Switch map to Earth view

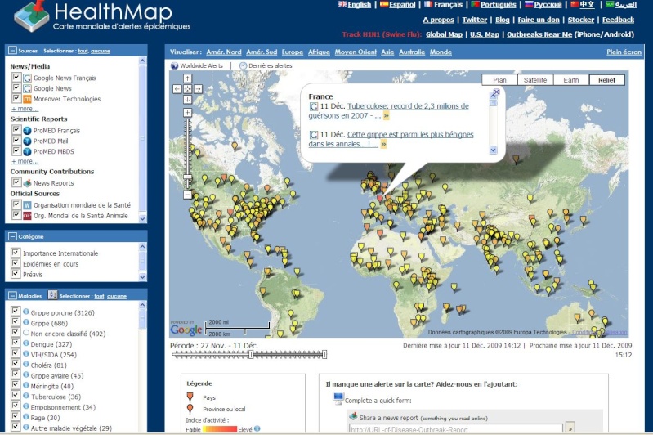[x=571, y=80]
